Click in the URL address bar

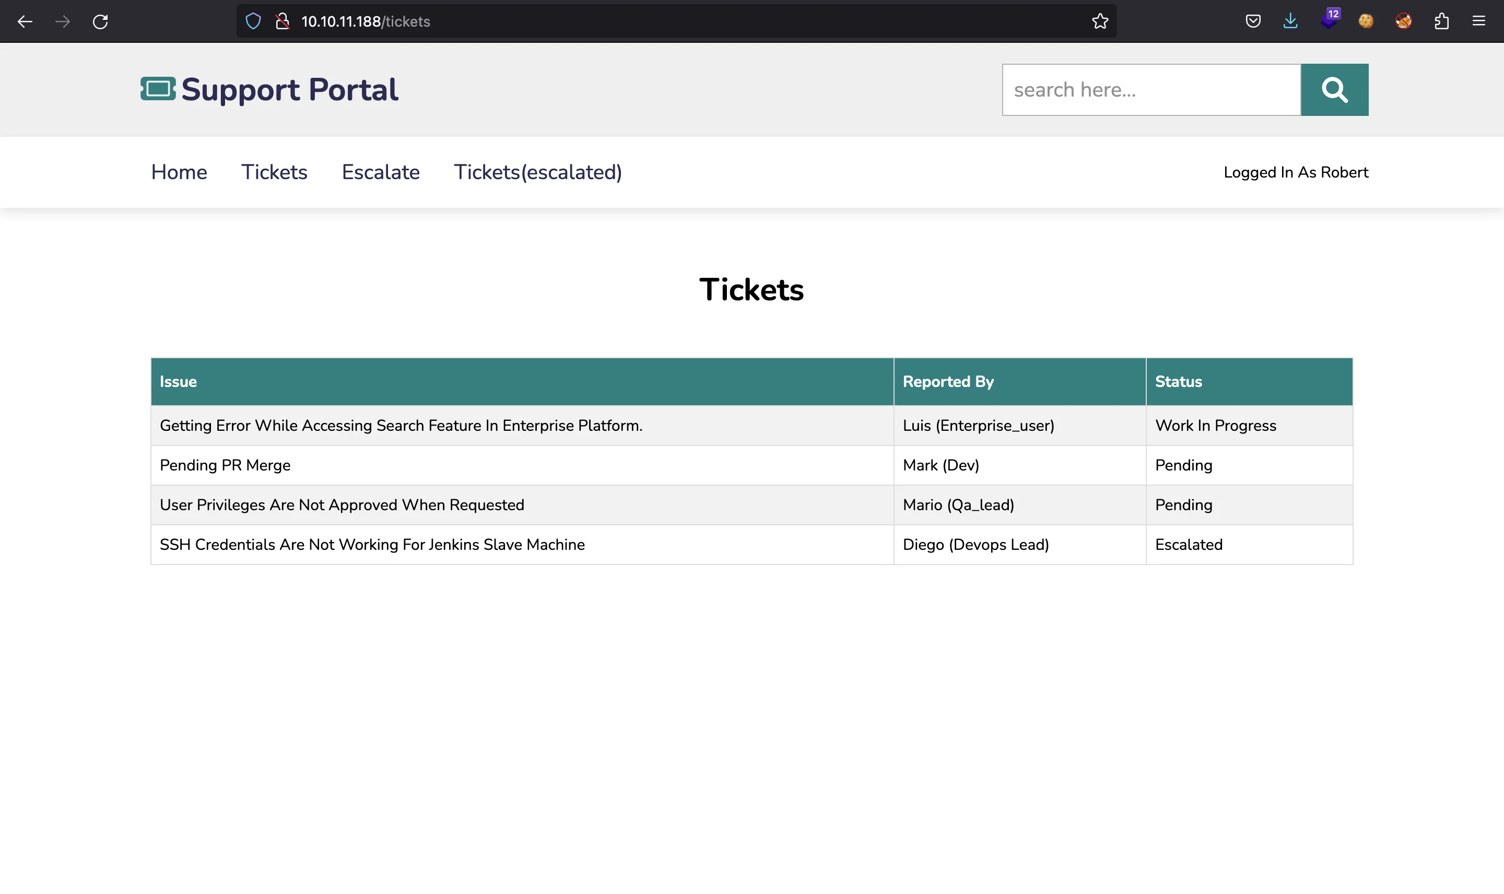(x=676, y=22)
